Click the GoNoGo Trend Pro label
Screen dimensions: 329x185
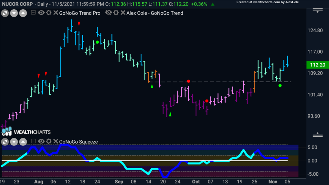[x=80, y=13]
